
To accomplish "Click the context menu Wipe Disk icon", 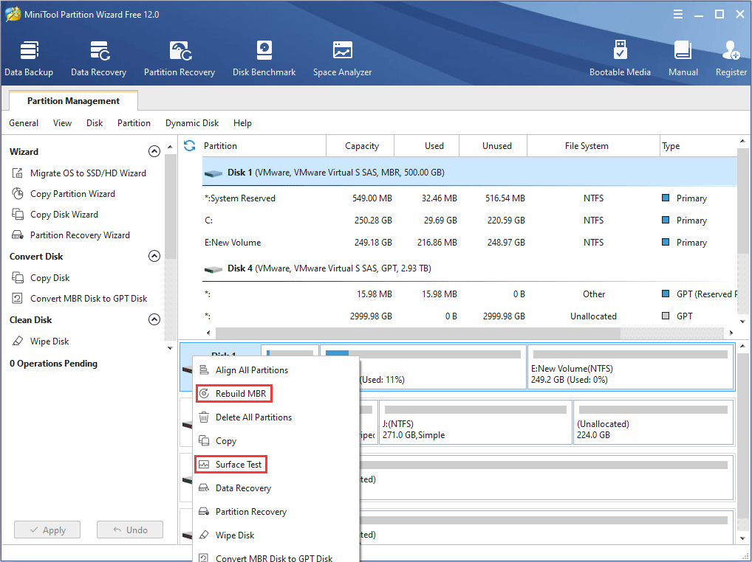I will coord(204,535).
